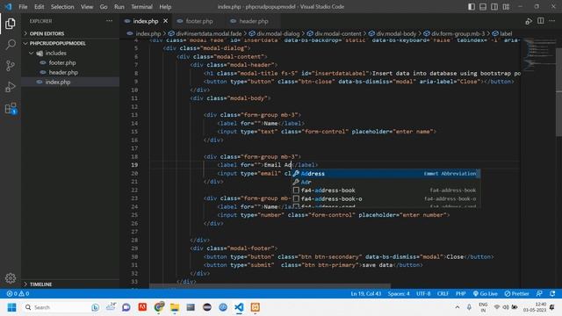Change encoding via UTF-8 status item
The height and width of the screenshot is (316, 562).
423,294
